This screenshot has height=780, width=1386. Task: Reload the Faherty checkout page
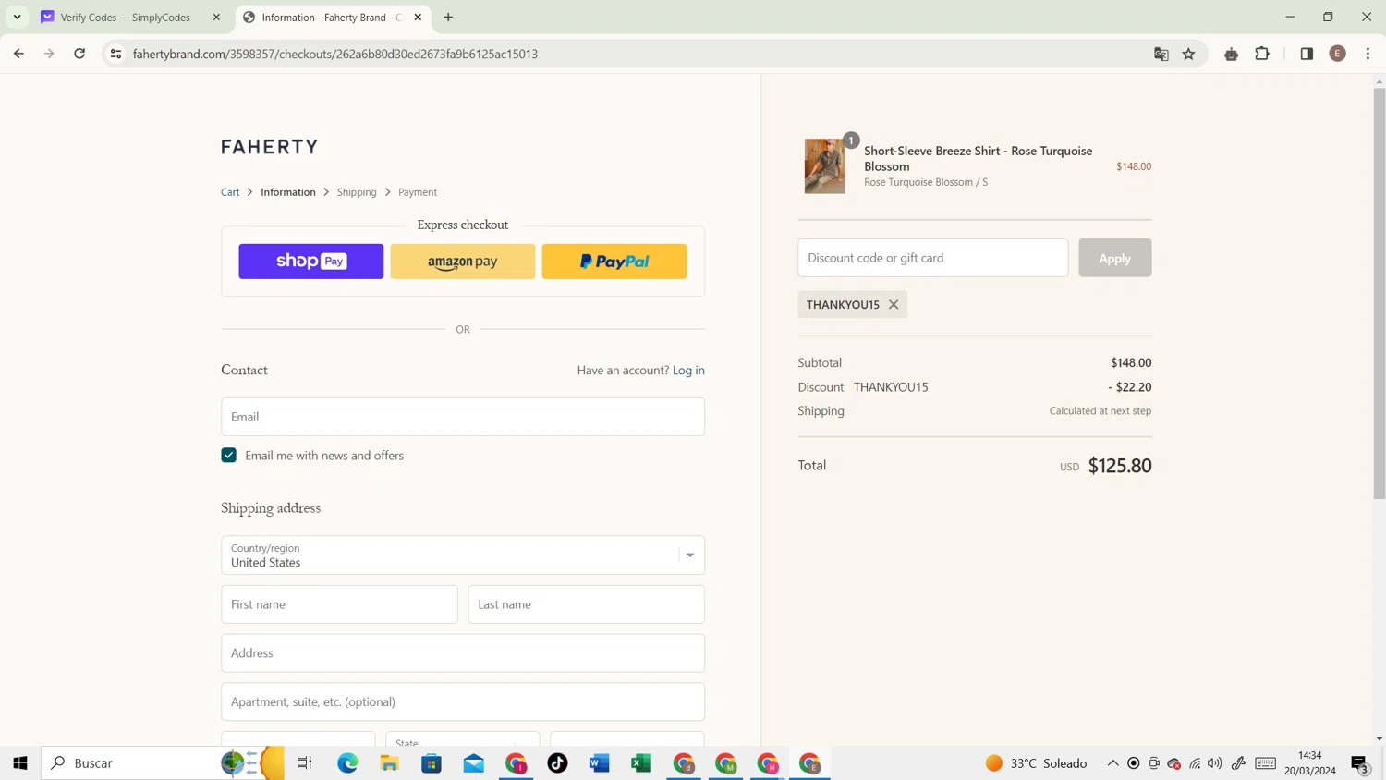pos(79,54)
